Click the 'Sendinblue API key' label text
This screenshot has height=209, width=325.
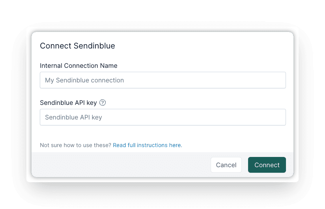pos(68,103)
